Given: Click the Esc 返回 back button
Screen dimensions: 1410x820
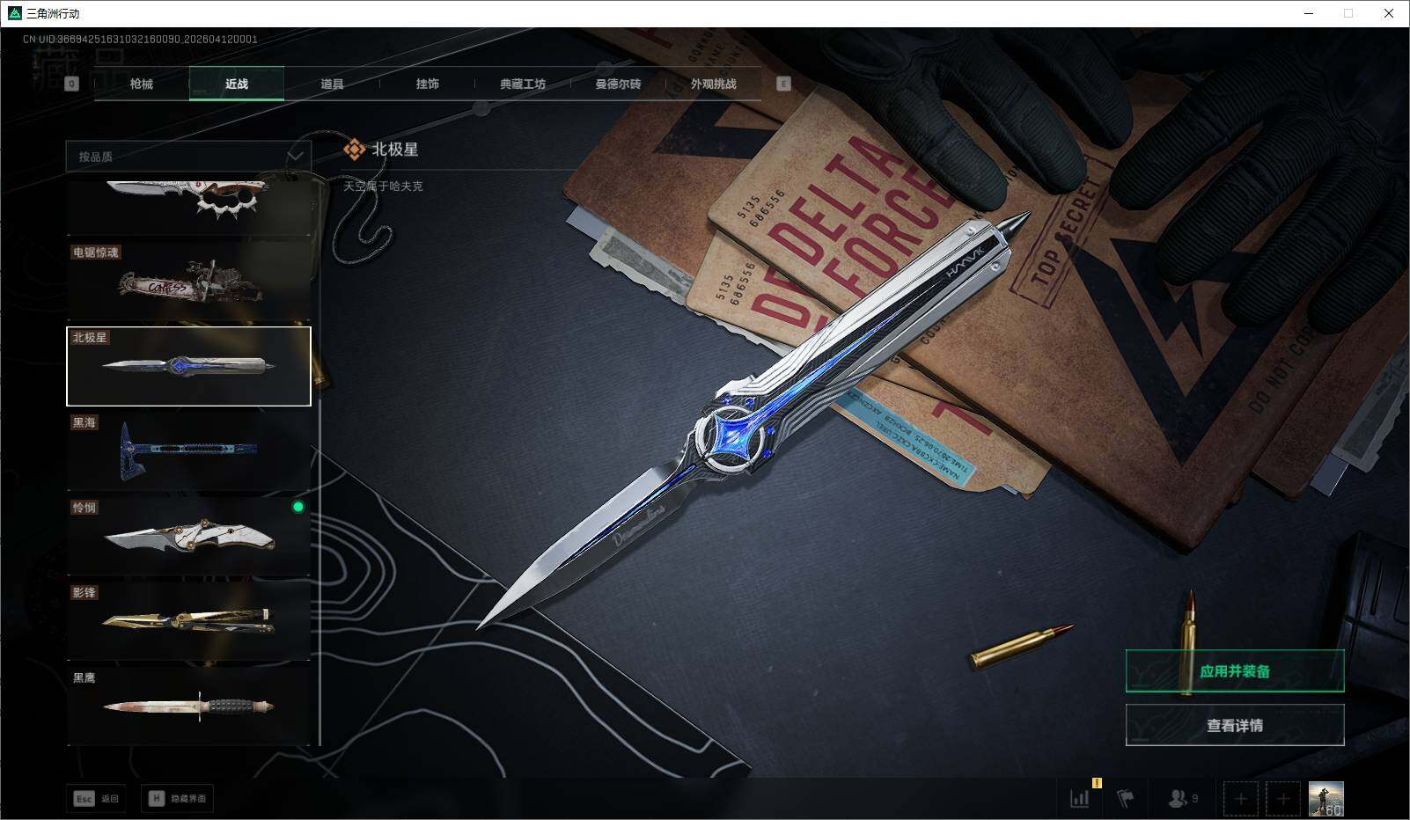Looking at the screenshot, I should click(96, 798).
